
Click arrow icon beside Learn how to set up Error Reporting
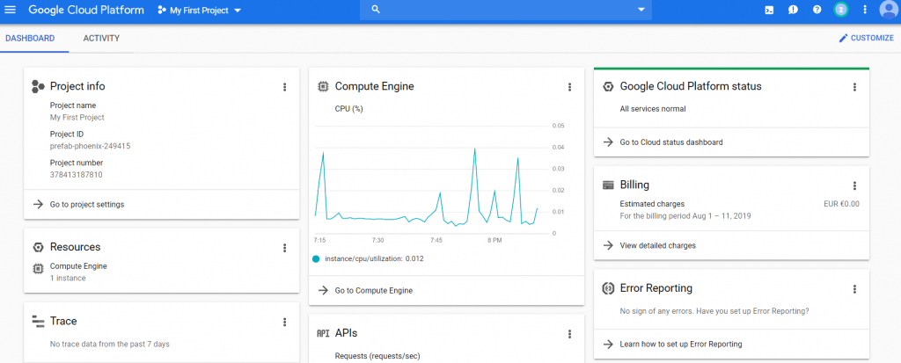coord(608,344)
